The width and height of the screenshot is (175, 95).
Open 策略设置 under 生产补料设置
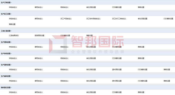(141, 58)
